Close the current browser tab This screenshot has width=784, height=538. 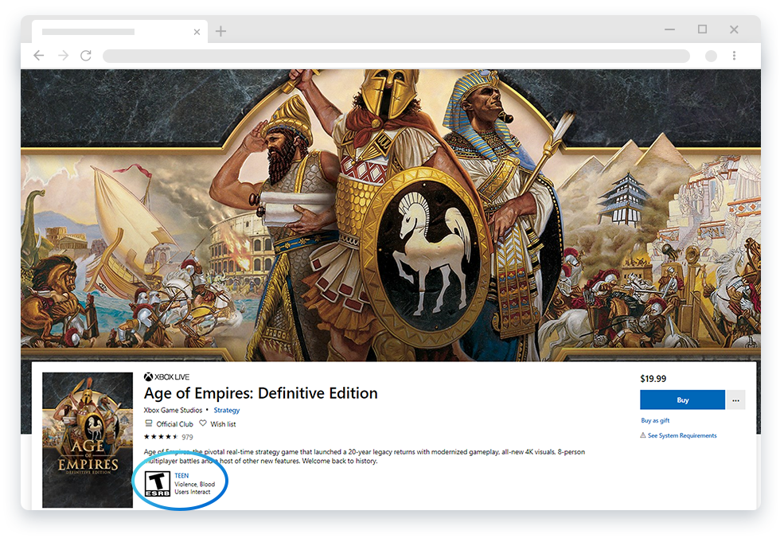197,32
